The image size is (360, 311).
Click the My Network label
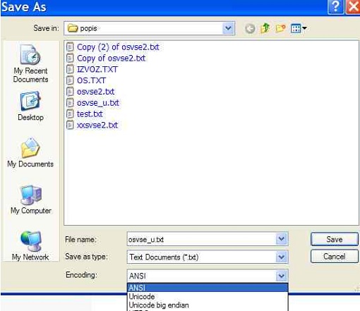[30, 257]
